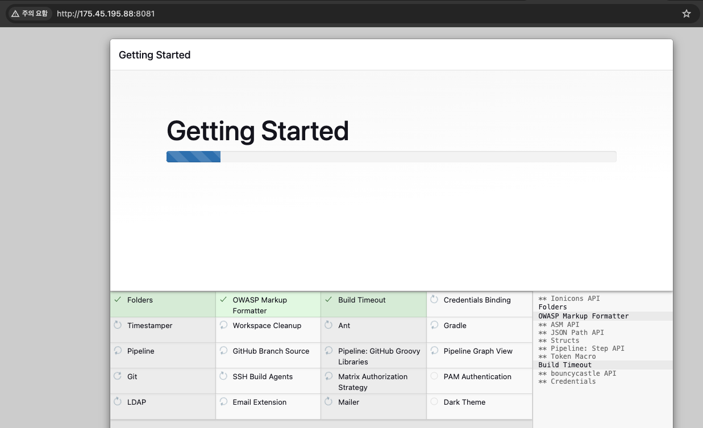Click Build Timeout in install log

pos(565,365)
